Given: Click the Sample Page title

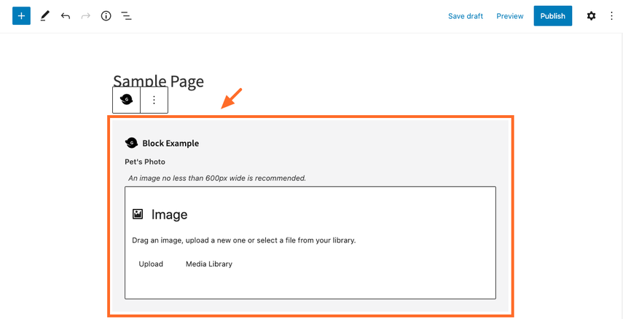Looking at the screenshot, I should point(158,81).
